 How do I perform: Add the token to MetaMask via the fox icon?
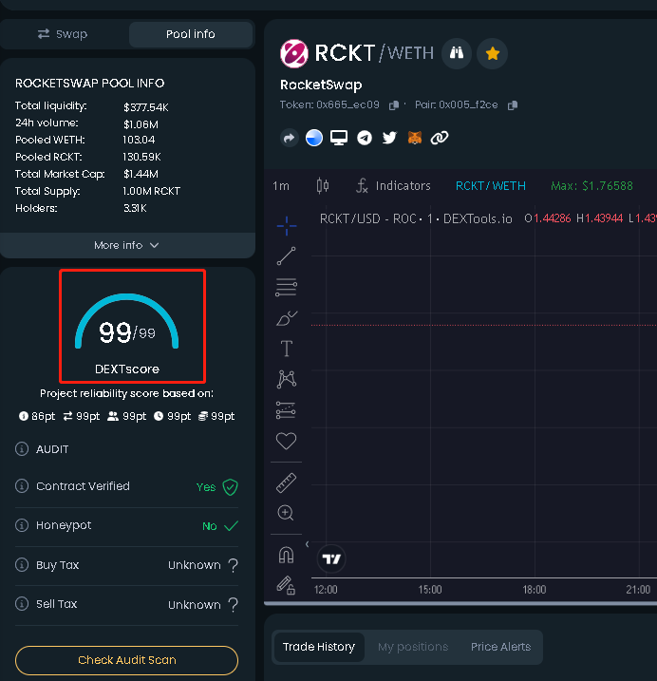[415, 138]
